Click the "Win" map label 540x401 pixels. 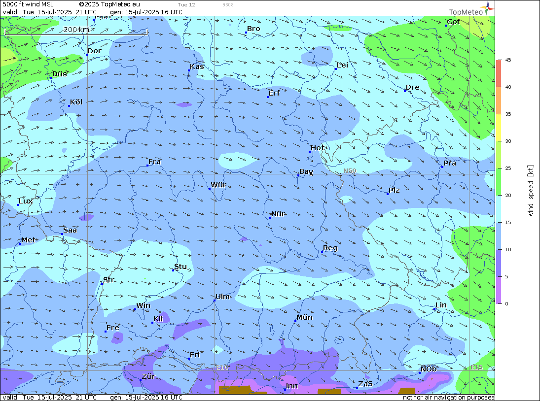[144, 306]
